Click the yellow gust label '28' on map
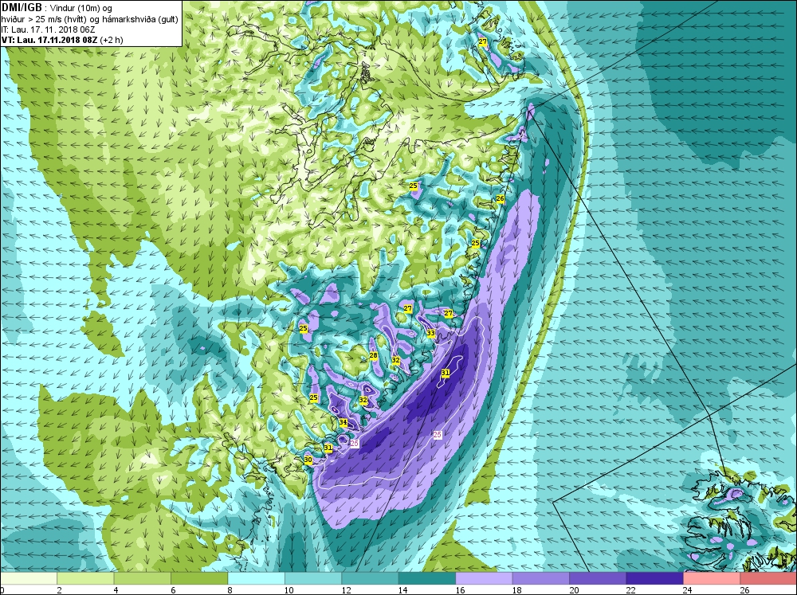The width and height of the screenshot is (797, 595). (x=374, y=356)
